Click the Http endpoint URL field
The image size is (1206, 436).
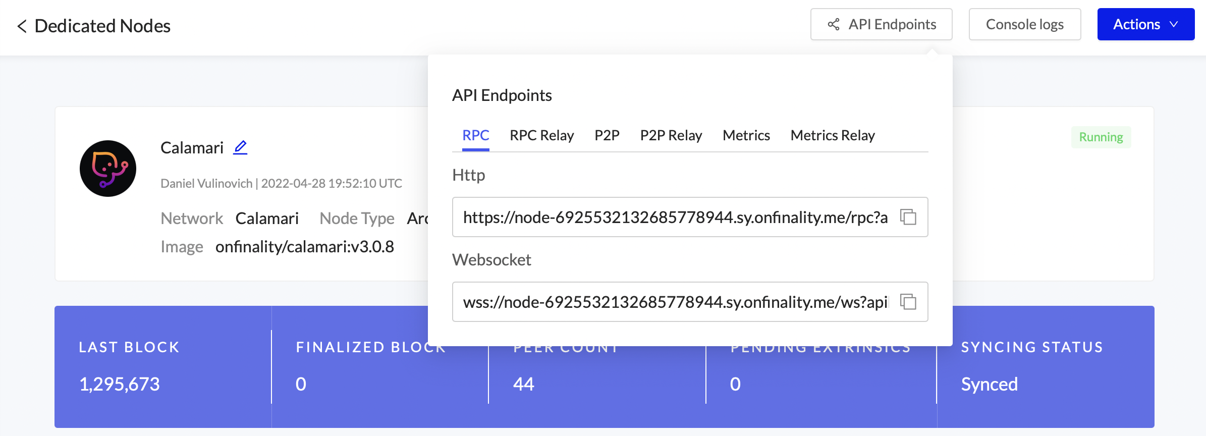pos(675,217)
